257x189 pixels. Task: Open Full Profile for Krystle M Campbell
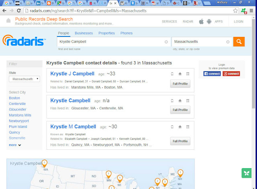coord(180,141)
